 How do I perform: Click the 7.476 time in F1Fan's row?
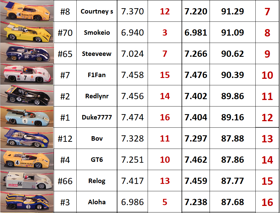(196, 75)
